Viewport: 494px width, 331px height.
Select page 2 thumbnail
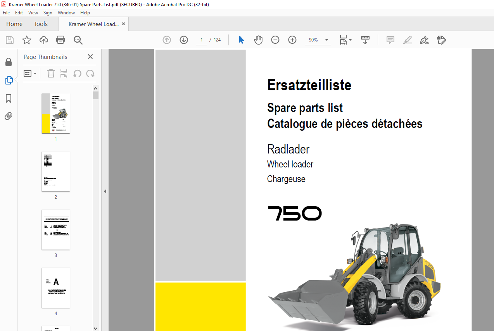point(56,171)
